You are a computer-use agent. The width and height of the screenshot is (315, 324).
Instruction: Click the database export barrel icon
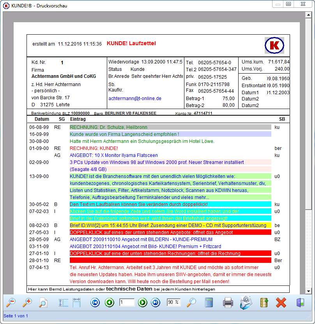tap(264, 303)
